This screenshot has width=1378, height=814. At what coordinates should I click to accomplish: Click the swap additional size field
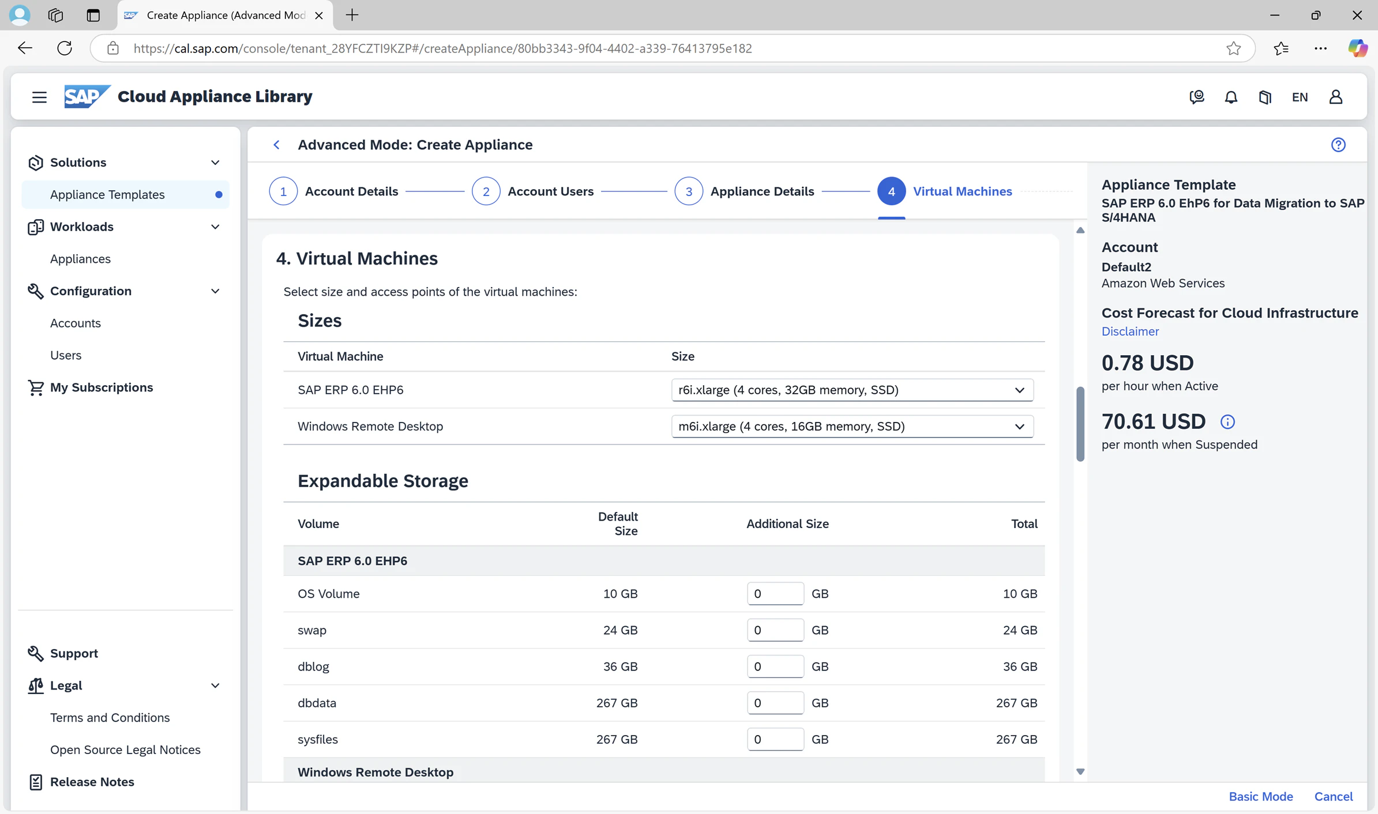coord(775,630)
